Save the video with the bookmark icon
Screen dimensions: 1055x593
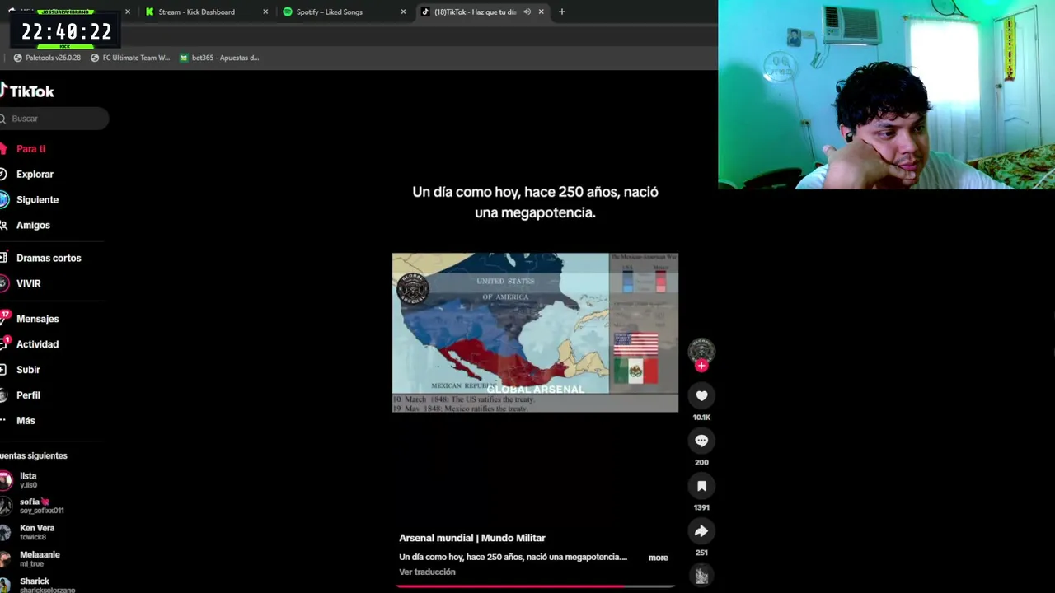(x=701, y=486)
